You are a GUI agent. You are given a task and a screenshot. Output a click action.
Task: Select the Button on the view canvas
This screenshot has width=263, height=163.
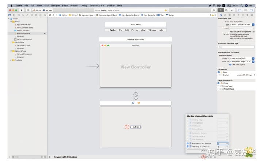click(x=136, y=127)
